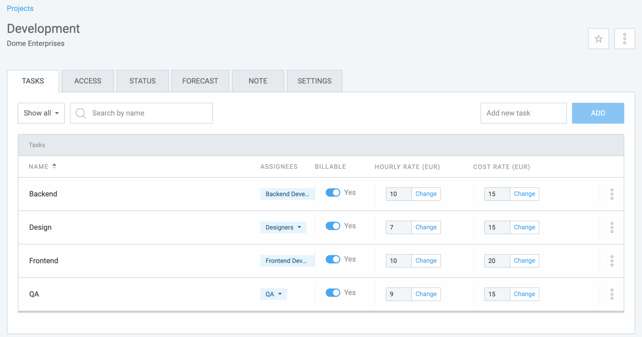The height and width of the screenshot is (337, 642).
Task: Turn off billable on QA task
Action: [333, 293]
